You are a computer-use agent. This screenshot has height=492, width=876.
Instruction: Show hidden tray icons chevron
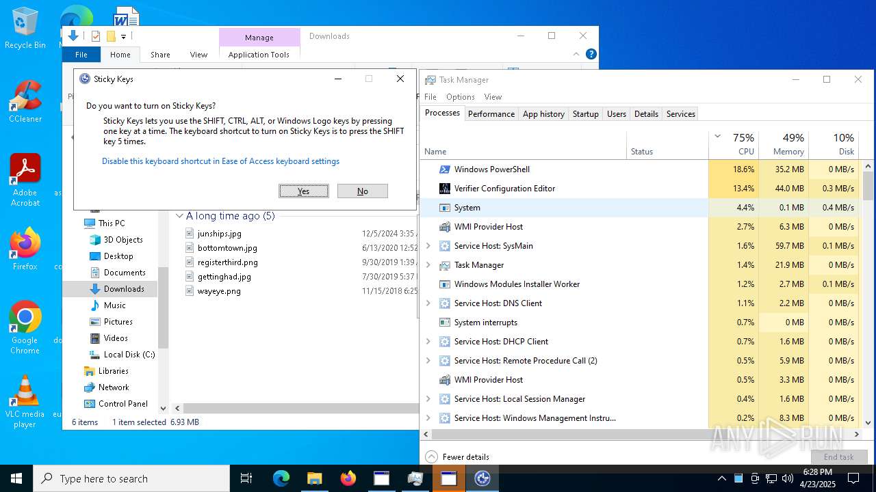tap(721, 478)
